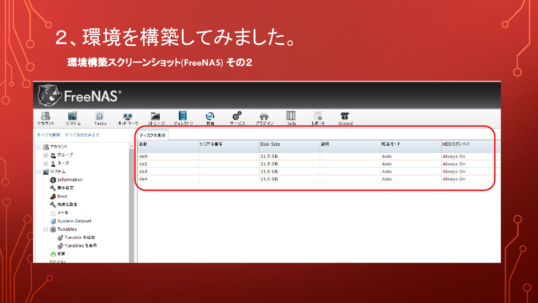Open the ネットワーク toolbar icon

click(x=128, y=118)
